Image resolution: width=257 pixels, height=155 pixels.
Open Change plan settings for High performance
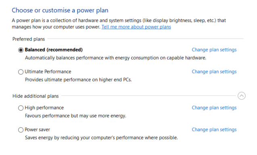click(x=214, y=108)
